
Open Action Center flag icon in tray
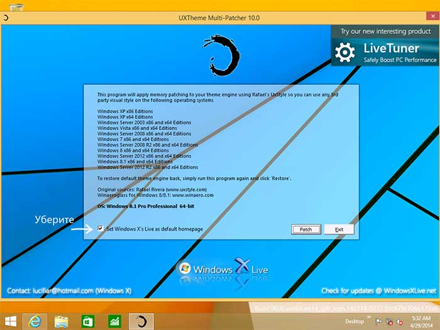tap(378, 322)
